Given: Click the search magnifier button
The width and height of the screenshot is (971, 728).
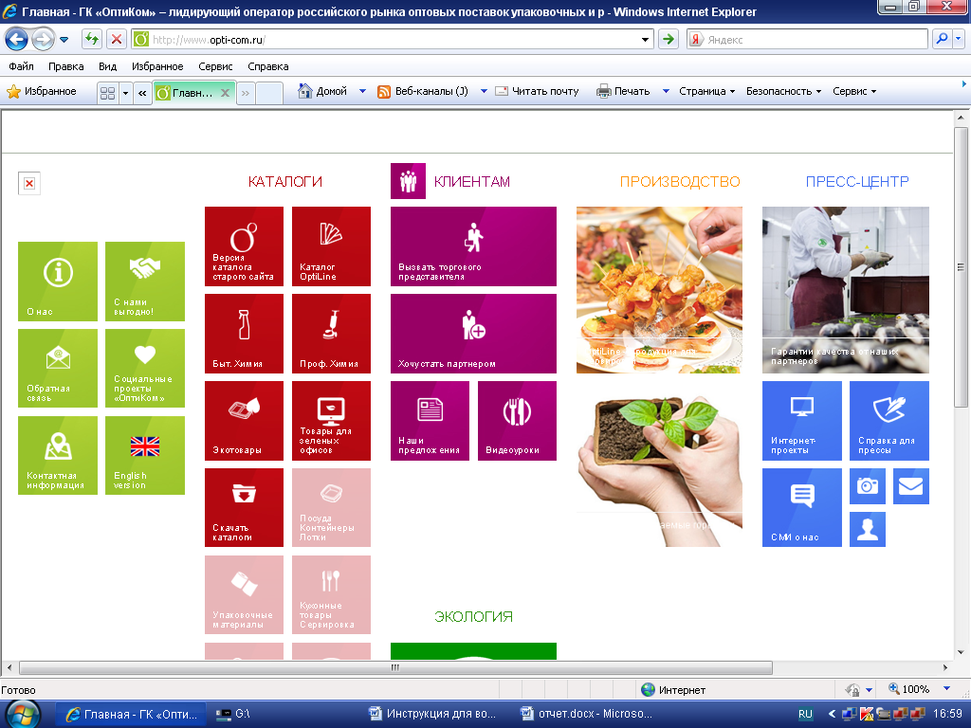Looking at the screenshot, I should [x=942, y=40].
